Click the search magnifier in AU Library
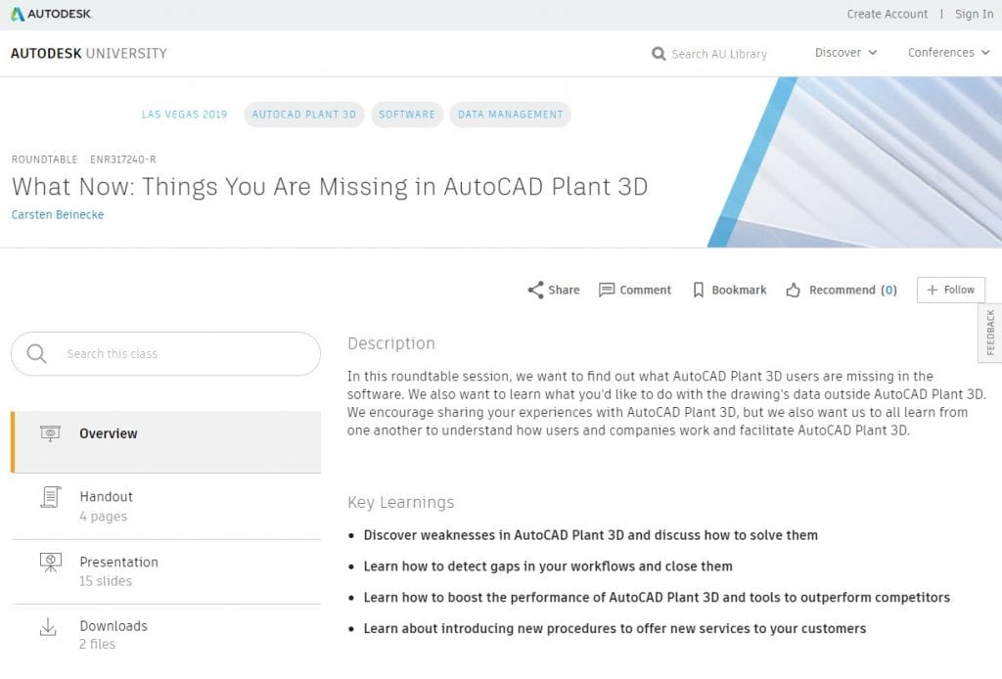 tap(659, 54)
